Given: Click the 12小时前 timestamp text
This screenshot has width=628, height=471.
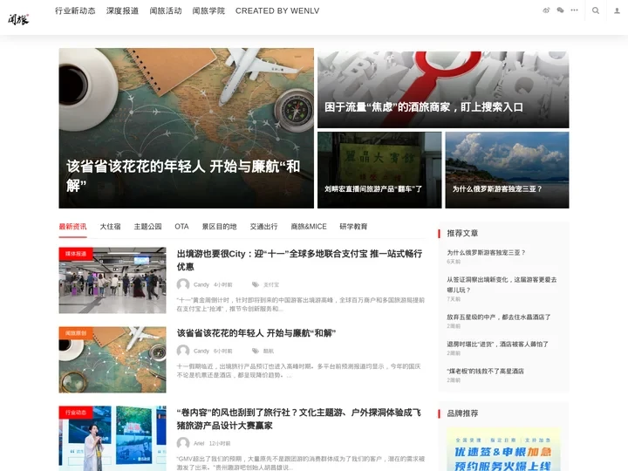Looking at the screenshot, I should click(x=220, y=443).
